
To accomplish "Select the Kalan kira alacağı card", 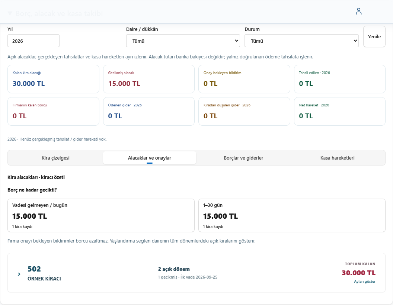I will pos(53,79).
